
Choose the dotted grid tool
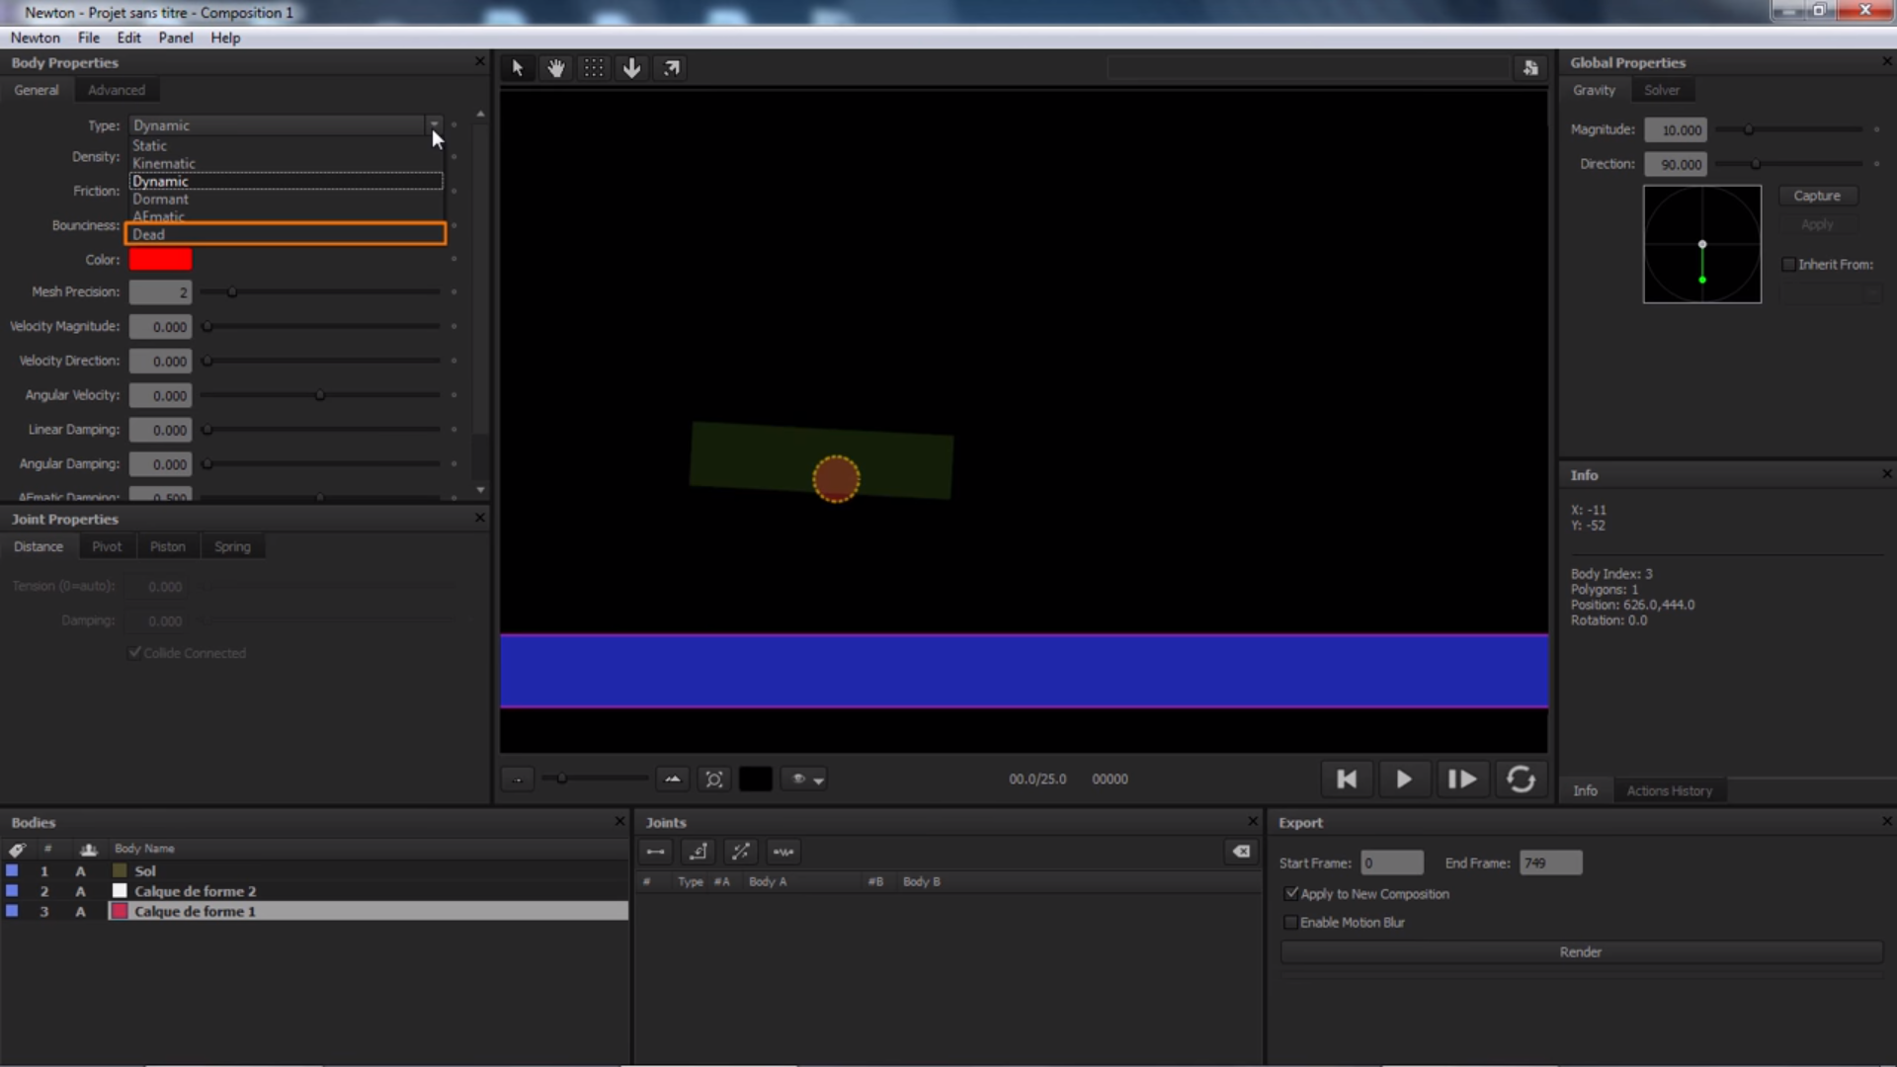[593, 68]
